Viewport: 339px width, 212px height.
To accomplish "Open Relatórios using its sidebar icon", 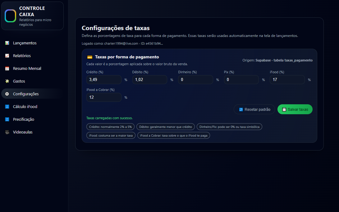I will coord(7,56).
